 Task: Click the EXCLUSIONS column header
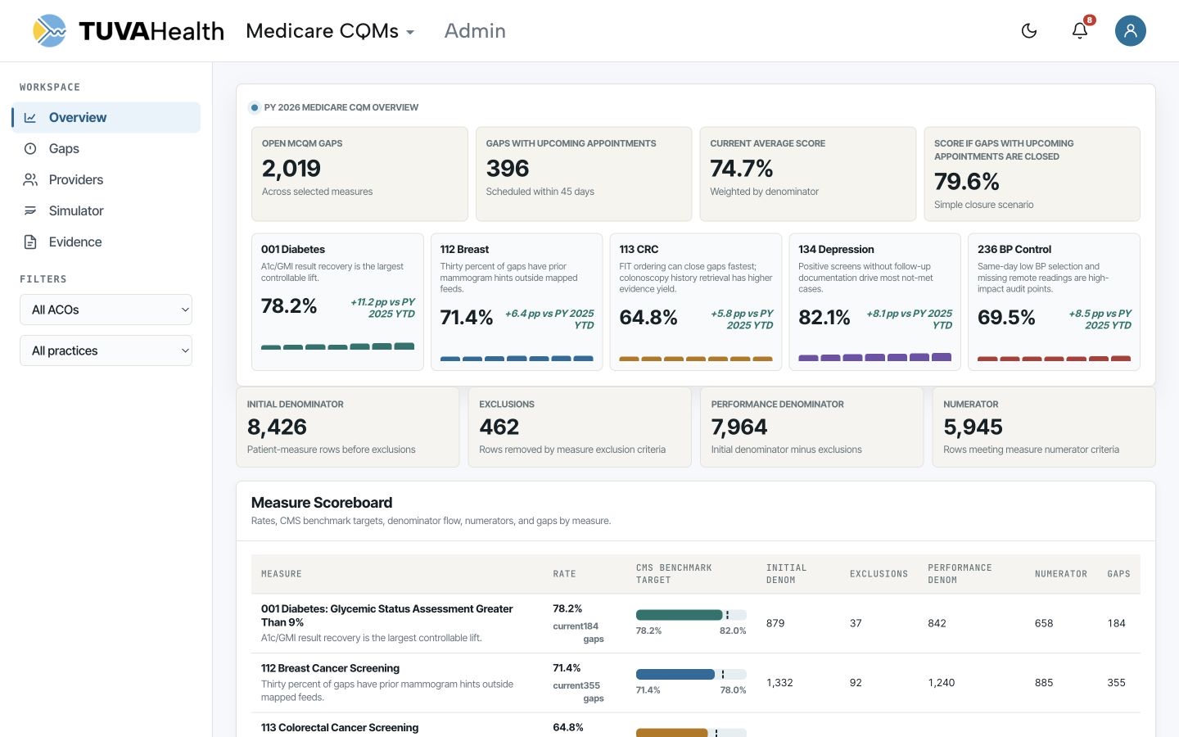pos(879,574)
